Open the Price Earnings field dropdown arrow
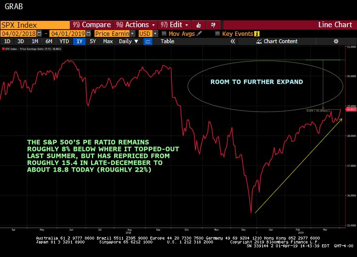The height and width of the screenshot is (257, 357). [x=132, y=33]
